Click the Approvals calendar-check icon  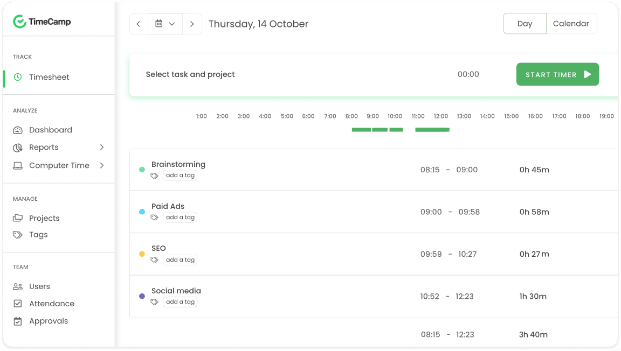18,321
